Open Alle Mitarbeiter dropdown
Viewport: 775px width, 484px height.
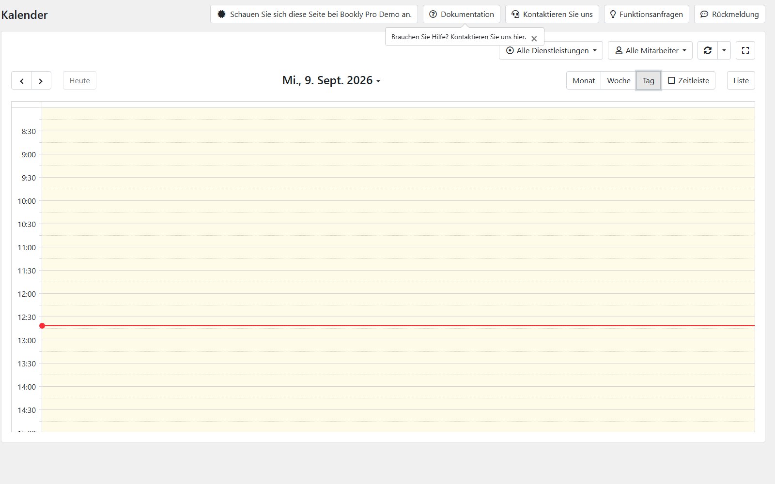pyautogui.click(x=651, y=50)
